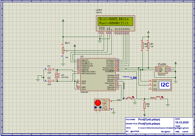Click the AVCC pin label
195x136 pixels.
(x=84, y=89)
